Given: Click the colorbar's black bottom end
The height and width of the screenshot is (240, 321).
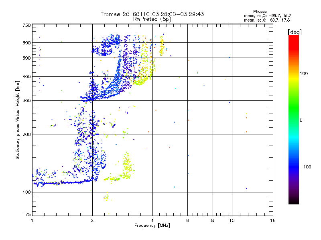Looking at the screenshot, I should click(294, 202).
